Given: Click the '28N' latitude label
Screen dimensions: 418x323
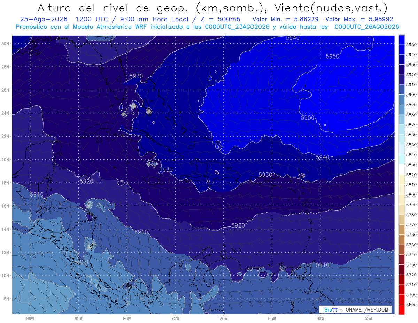Looking at the screenshot, I should point(6,67).
